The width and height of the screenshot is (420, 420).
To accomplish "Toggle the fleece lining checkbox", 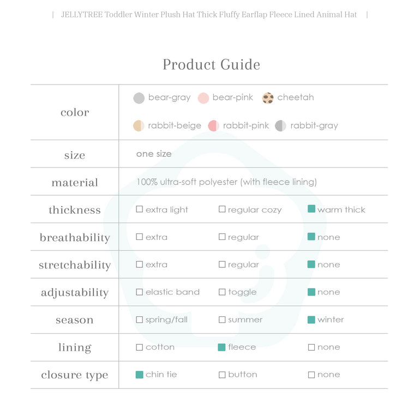I will point(222,347).
